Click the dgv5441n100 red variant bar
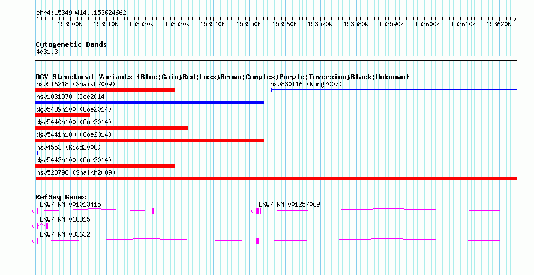Screen dimensions: 534x275 149,141
